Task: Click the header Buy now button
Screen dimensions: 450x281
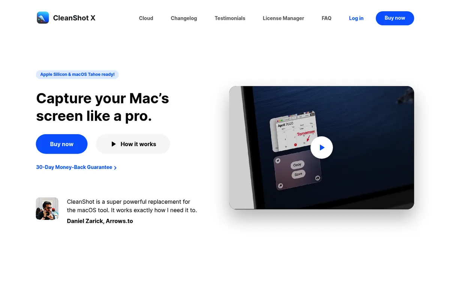Action: pos(395,18)
